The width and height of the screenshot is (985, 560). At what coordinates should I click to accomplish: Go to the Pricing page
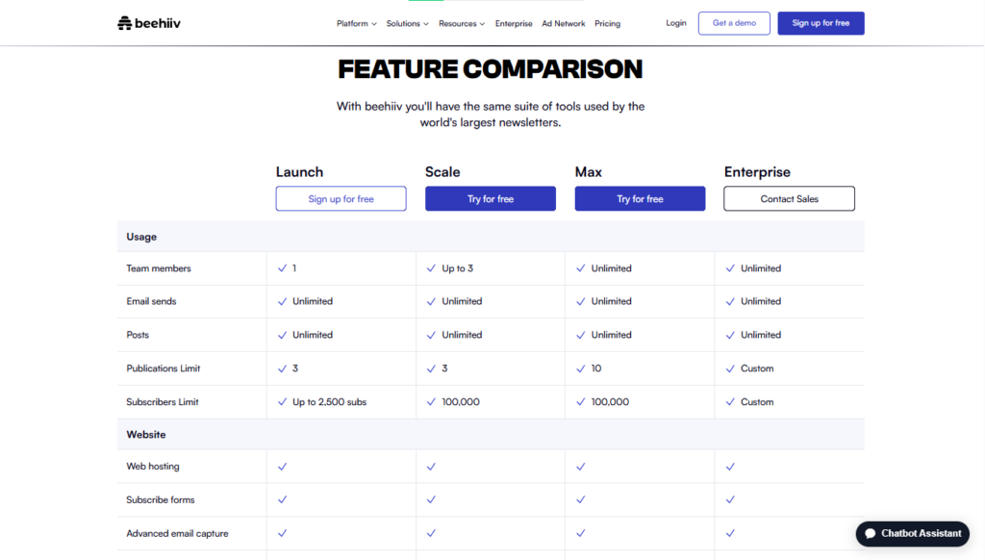[x=607, y=23]
